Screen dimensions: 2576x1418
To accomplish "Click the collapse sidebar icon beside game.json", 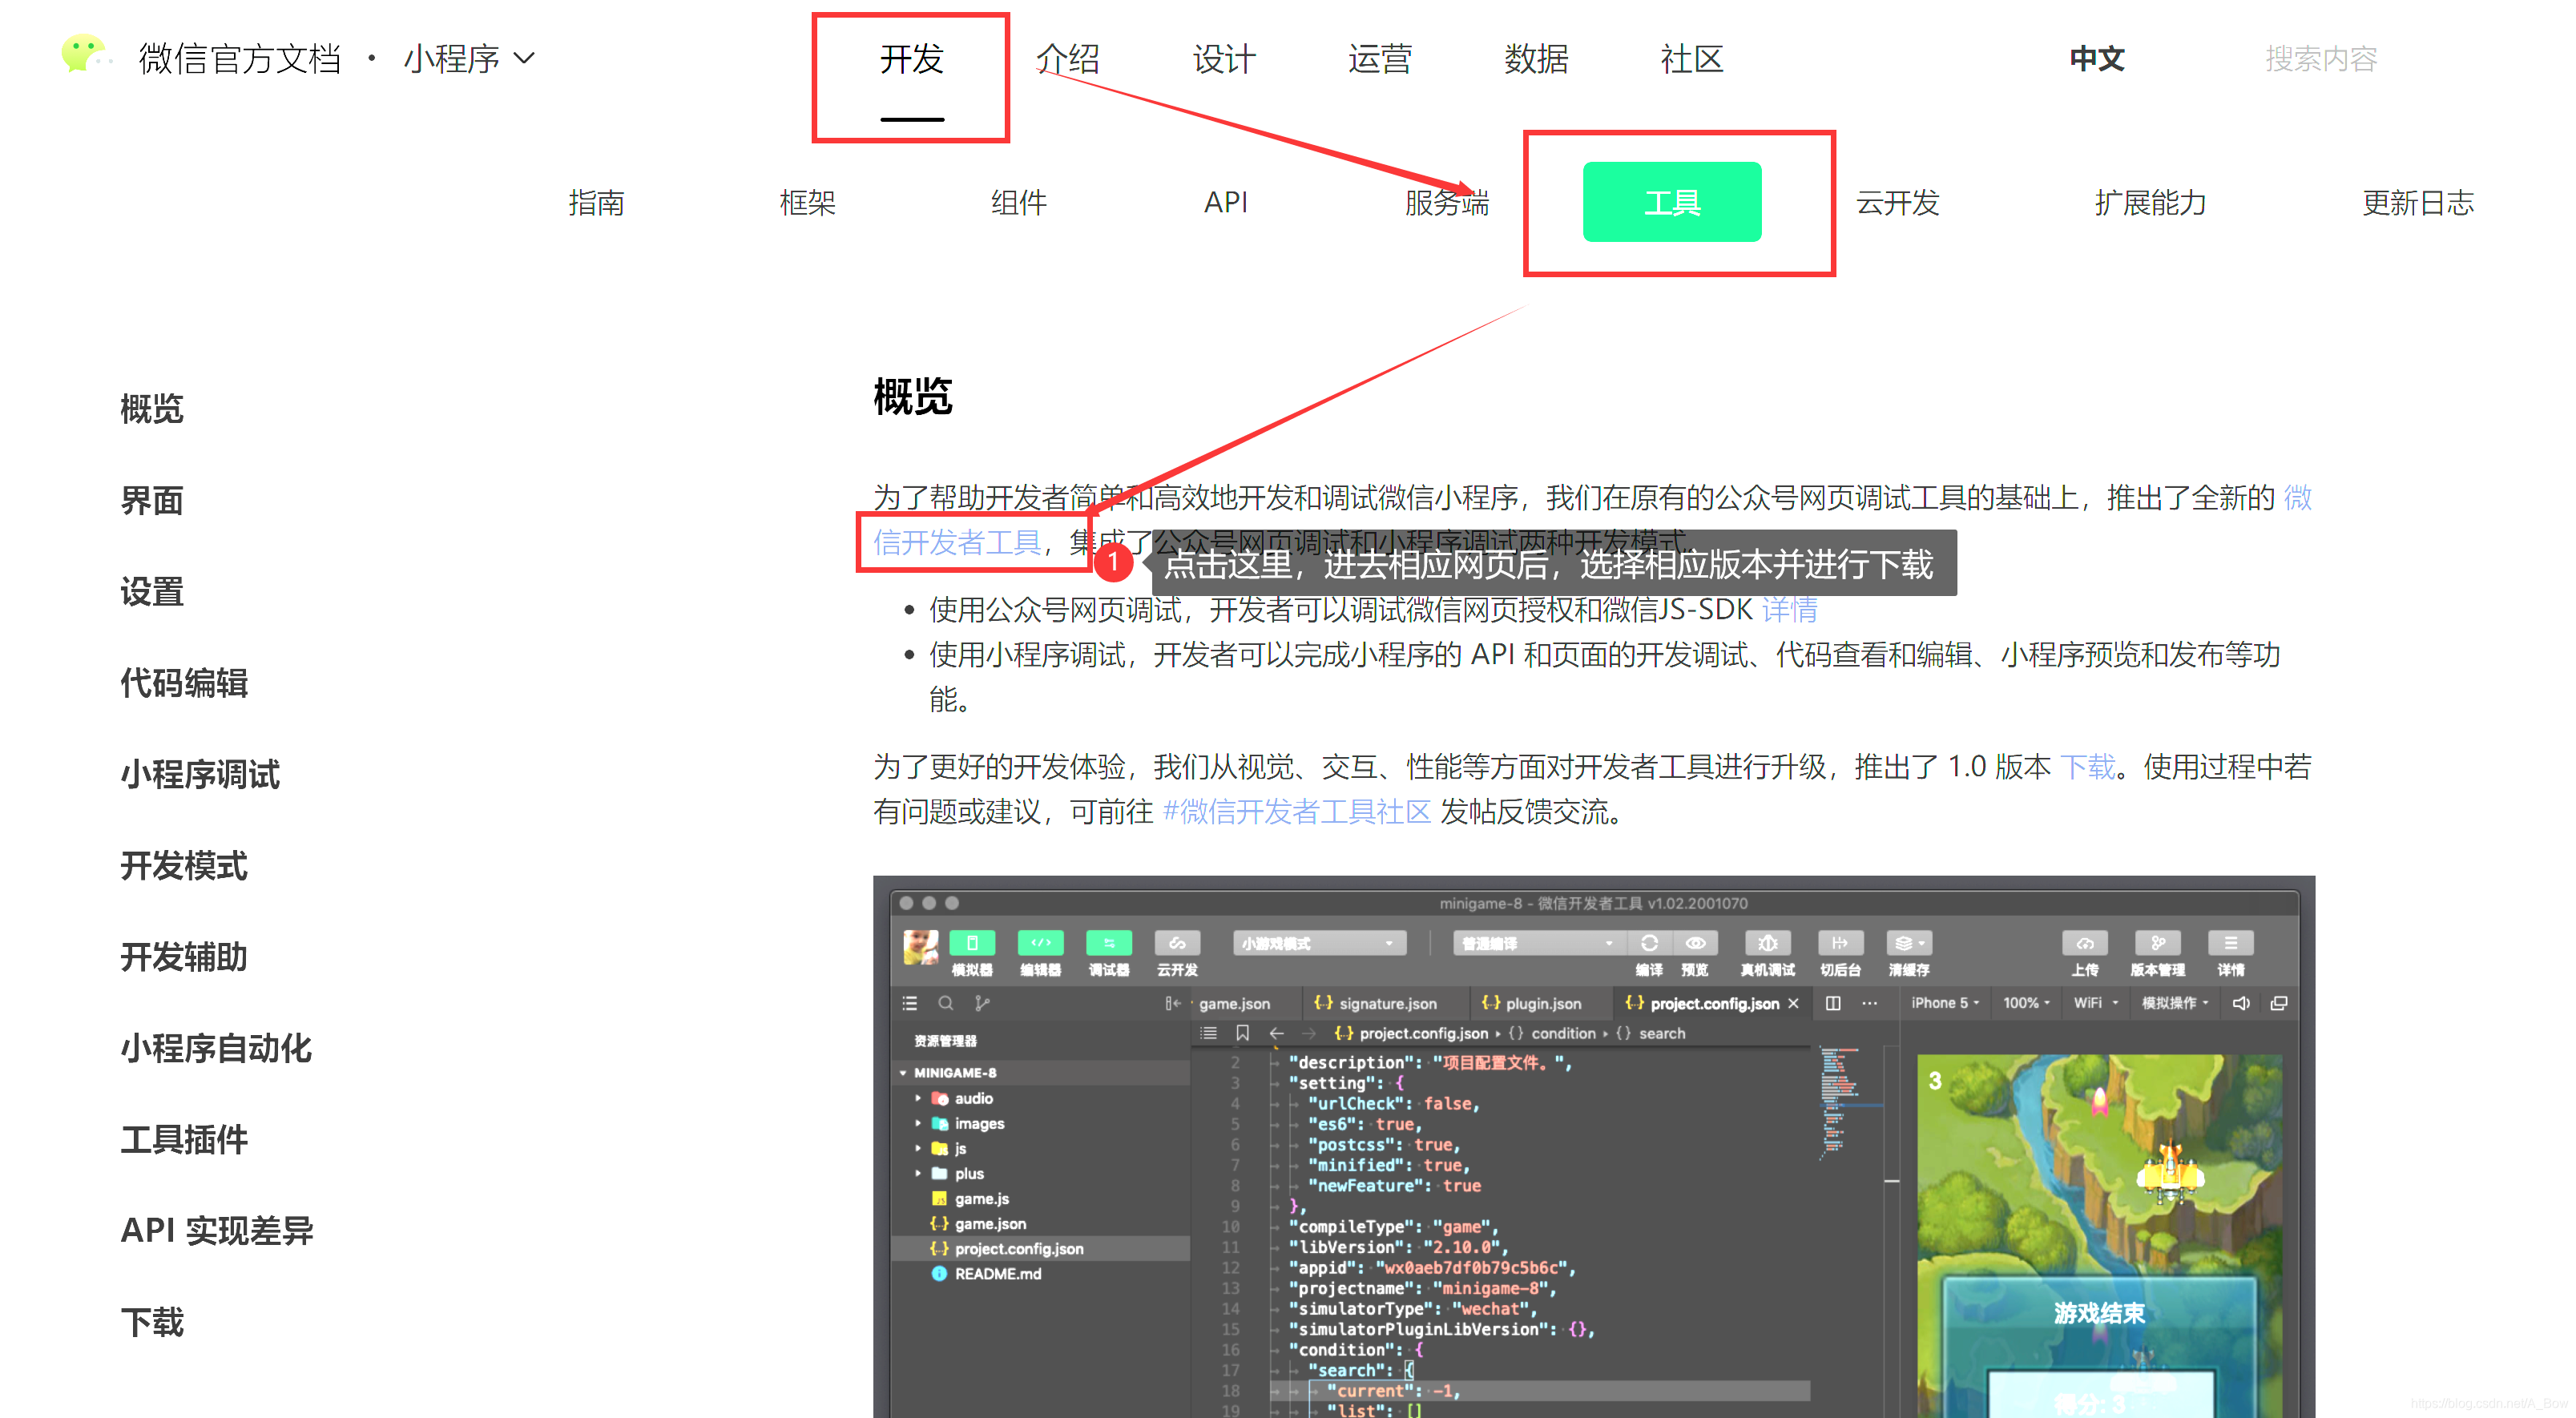I will pos(1172,1003).
